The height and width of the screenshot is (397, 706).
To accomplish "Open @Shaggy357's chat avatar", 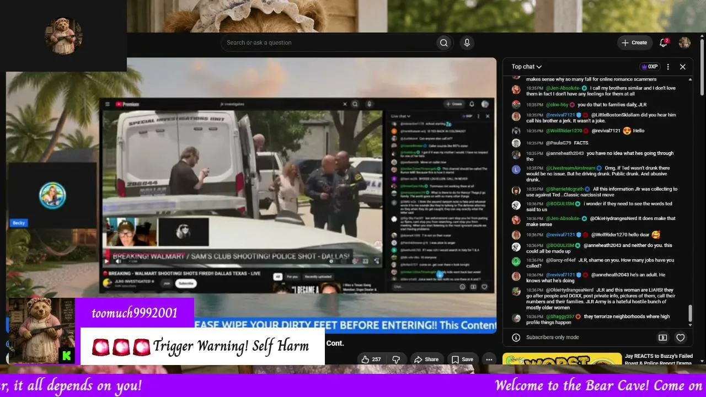I will (516, 318).
